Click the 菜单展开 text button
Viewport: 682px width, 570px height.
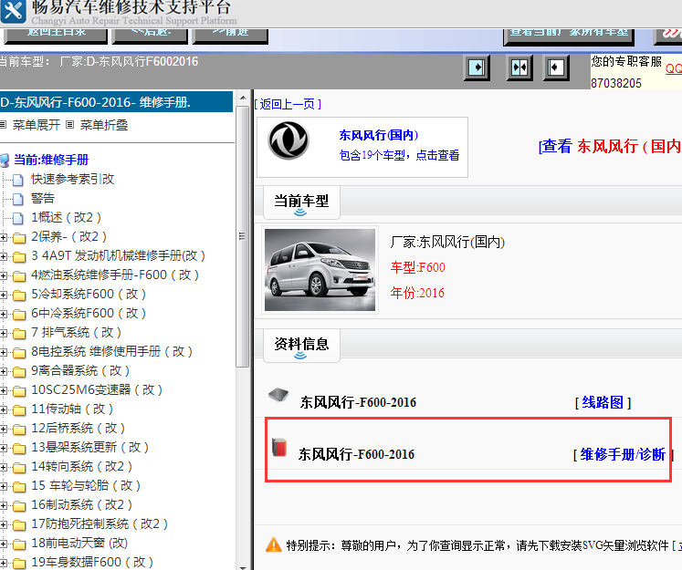[x=37, y=125]
